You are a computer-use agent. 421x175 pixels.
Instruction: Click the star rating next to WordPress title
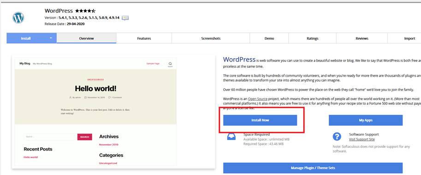[x=85, y=11]
